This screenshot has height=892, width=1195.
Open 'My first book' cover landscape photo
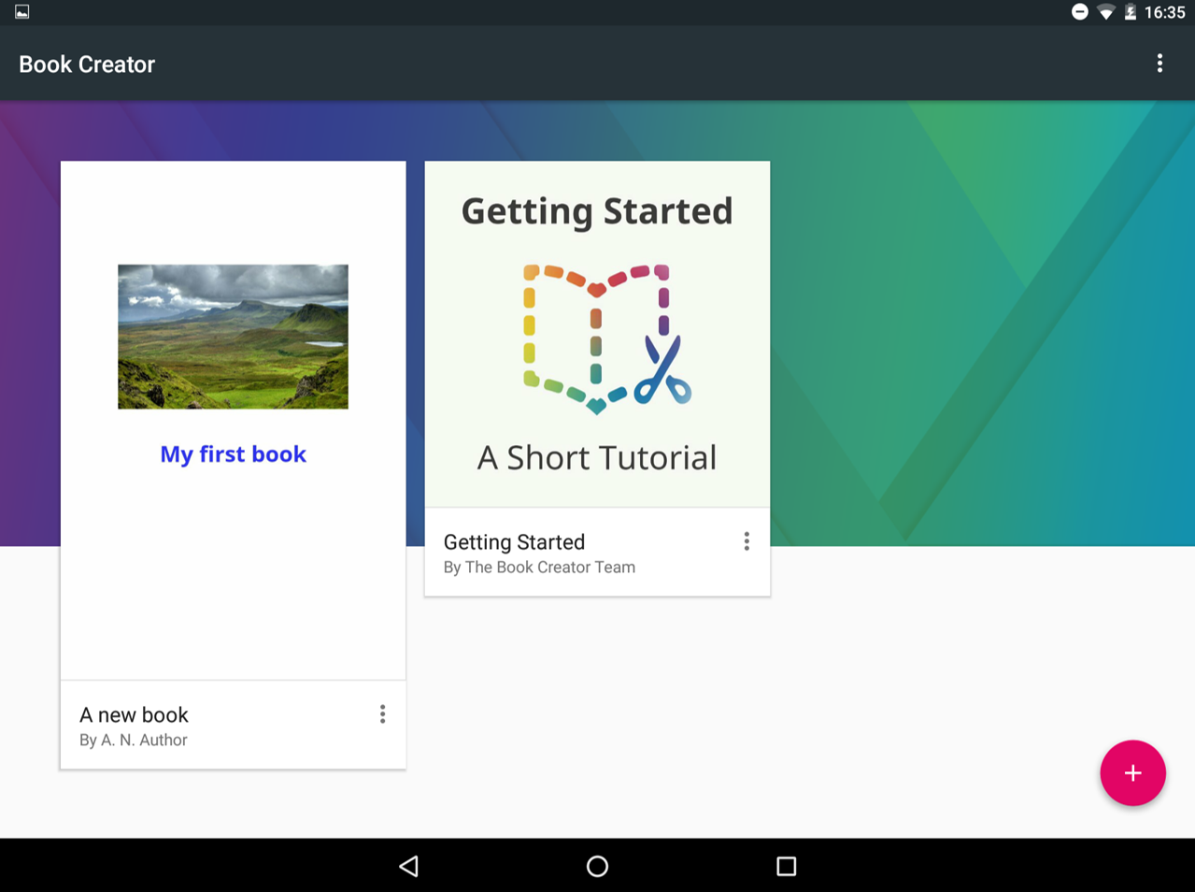point(233,337)
